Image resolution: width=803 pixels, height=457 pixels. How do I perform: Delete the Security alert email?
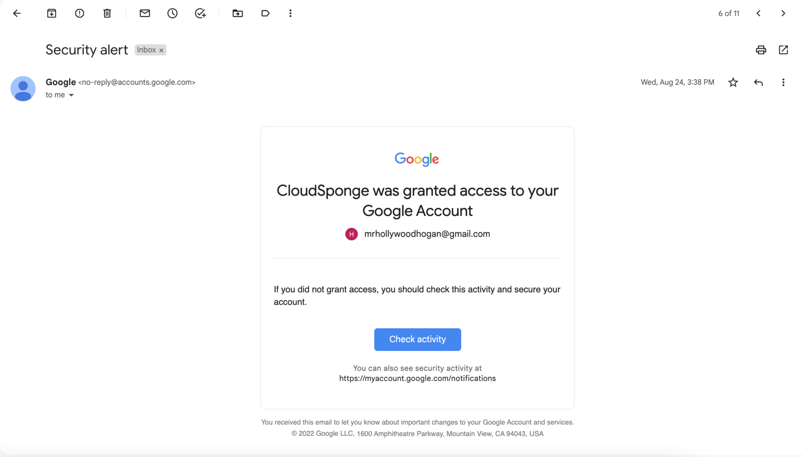[x=107, y=13]
